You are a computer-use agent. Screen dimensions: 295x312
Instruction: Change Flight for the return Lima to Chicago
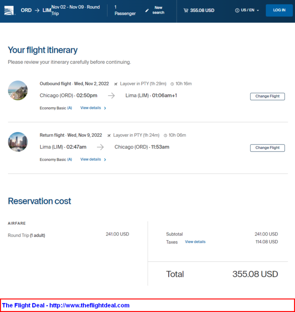pos(267,148)
